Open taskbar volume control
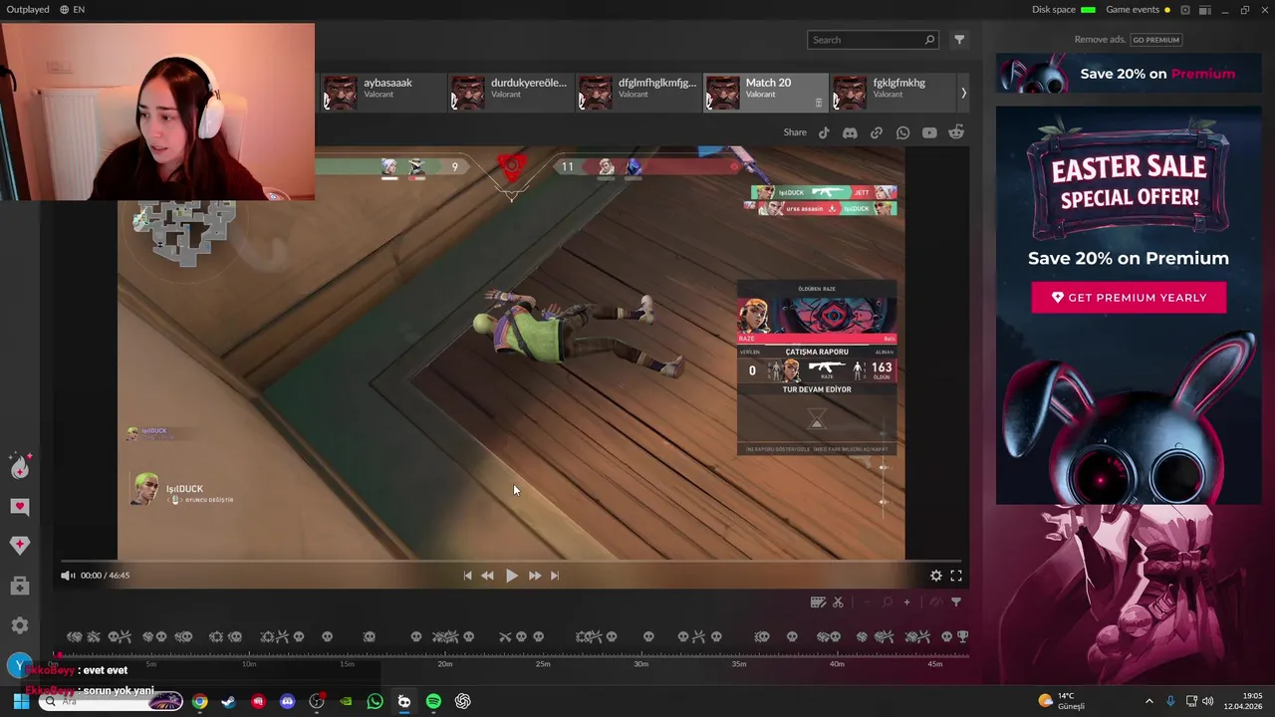The width and height of the screenshot is (1275, 717). [x=1207, y=701]
